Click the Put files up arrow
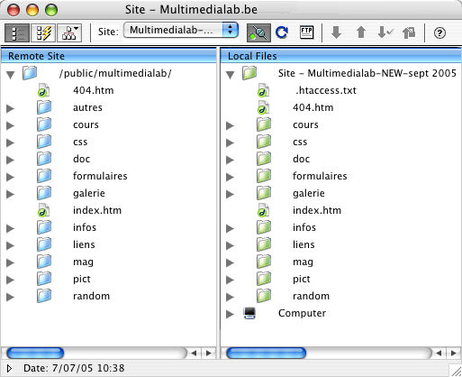The width and height of the screenshot is (462, 377). pos(361,32)
